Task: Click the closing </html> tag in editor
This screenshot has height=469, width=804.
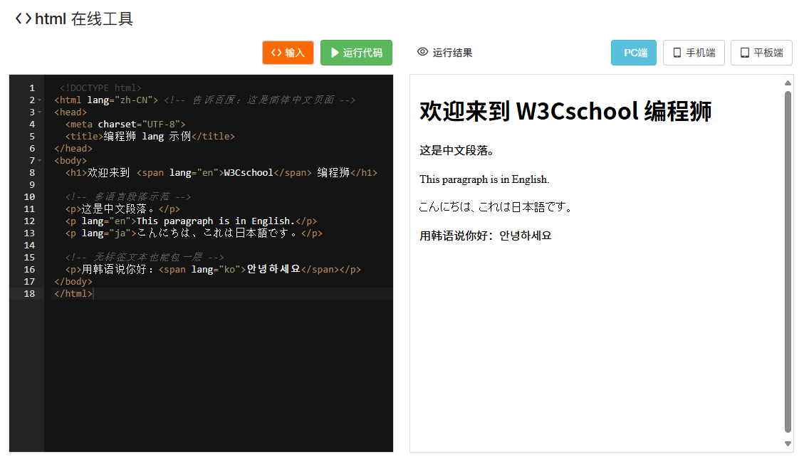Action: tap(73, 294)
